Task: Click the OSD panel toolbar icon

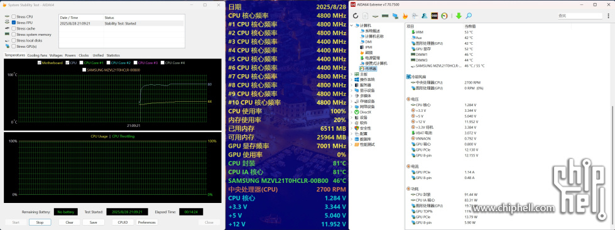Action: pos(435,16)
